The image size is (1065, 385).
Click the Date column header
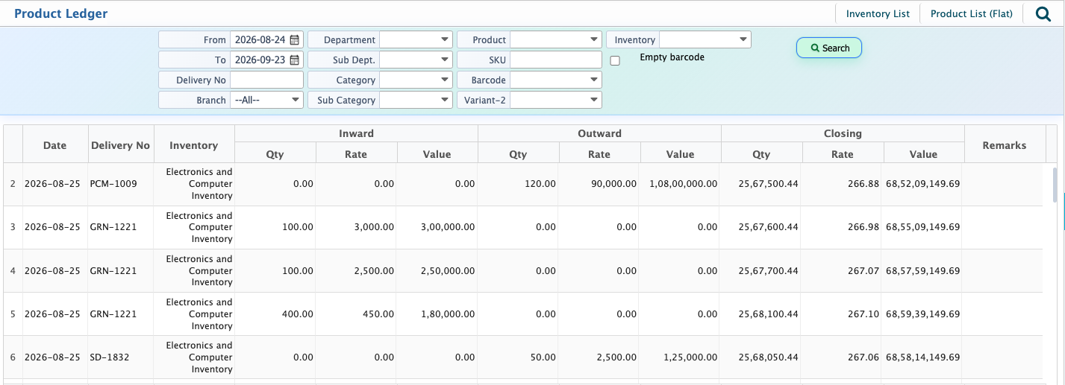pyautogui.click(x=55, y=144)
